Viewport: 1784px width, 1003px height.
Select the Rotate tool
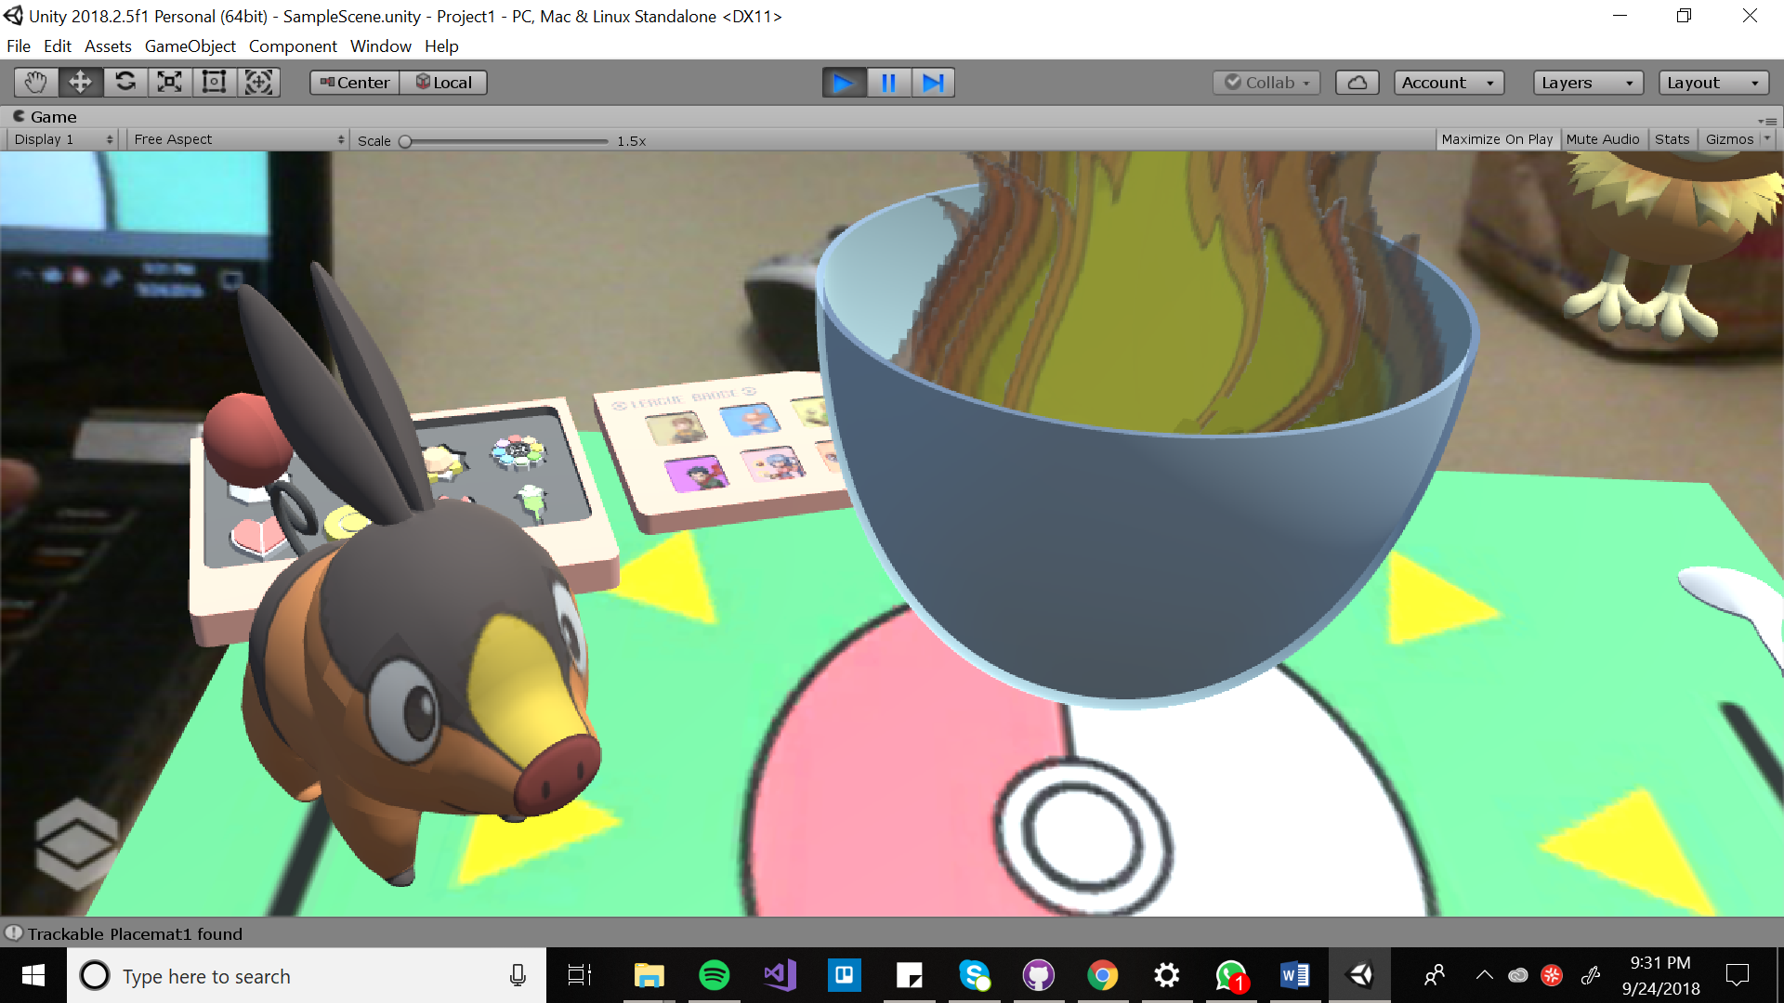[125, 83]
